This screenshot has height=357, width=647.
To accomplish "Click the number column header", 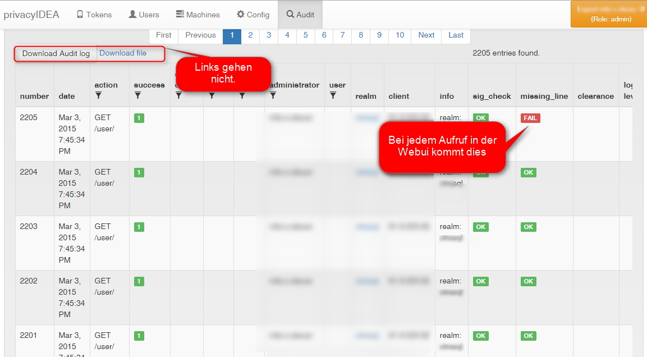I will [x=34, y=96].
